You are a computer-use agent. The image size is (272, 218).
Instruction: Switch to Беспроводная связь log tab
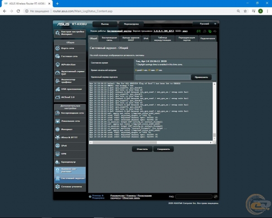pos(109,39)
